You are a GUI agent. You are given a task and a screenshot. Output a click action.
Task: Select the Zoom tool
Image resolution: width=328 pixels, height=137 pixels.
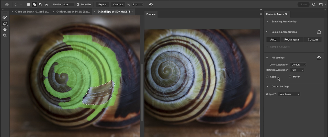coord(5,36)
